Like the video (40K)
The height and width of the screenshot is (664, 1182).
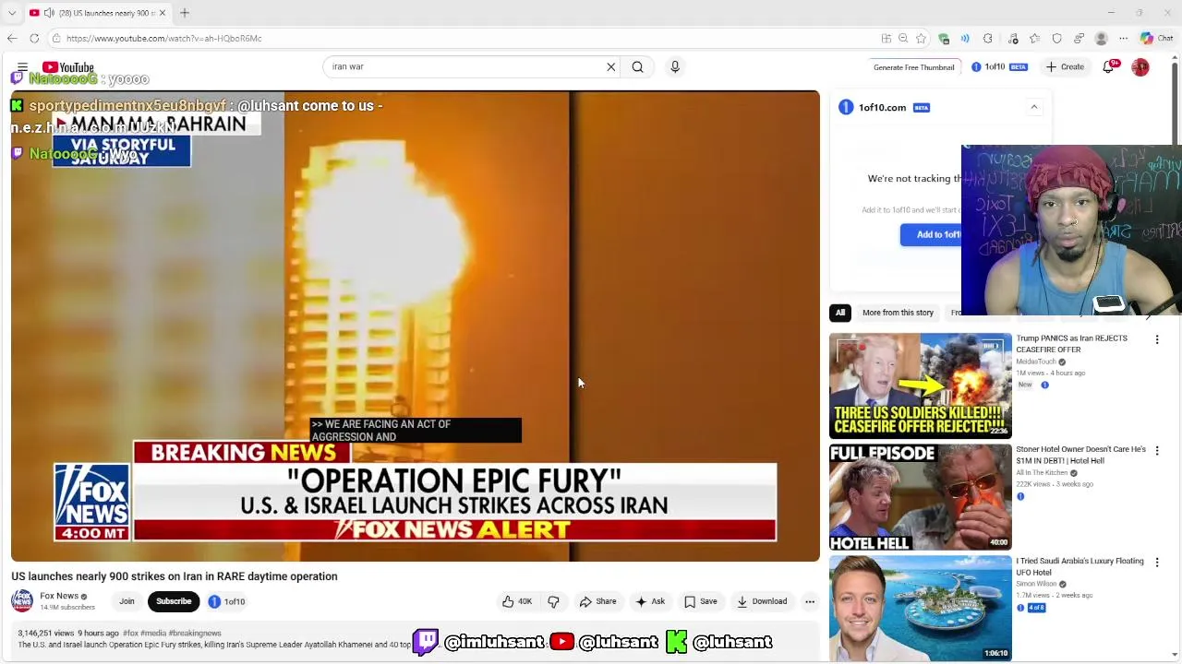[x=517, y=601]
